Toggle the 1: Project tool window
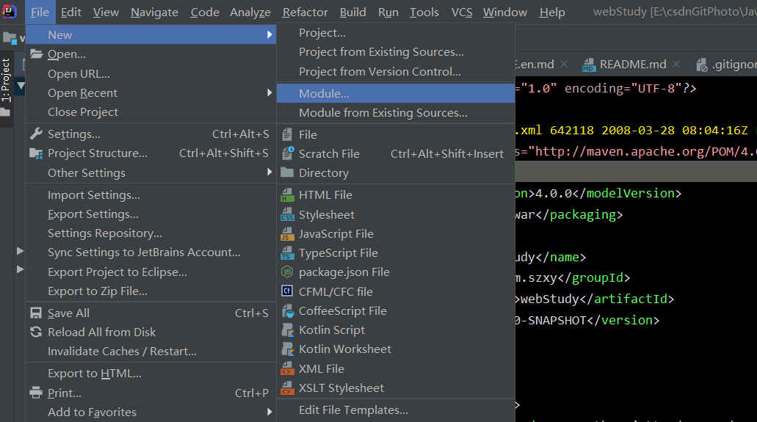 (6, 80)
